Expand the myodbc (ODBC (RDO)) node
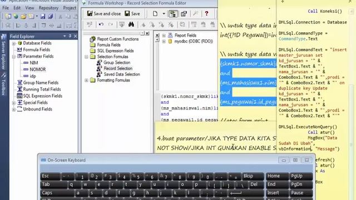The width and height of the screenshot is (356, 200). pyautogui.click(x=164, y=42)
